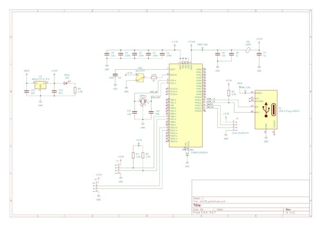Click the 16MHz crystal value text

point(143,96)
